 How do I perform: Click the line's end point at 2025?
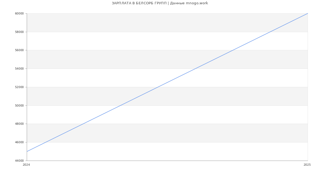coord(308,13)
